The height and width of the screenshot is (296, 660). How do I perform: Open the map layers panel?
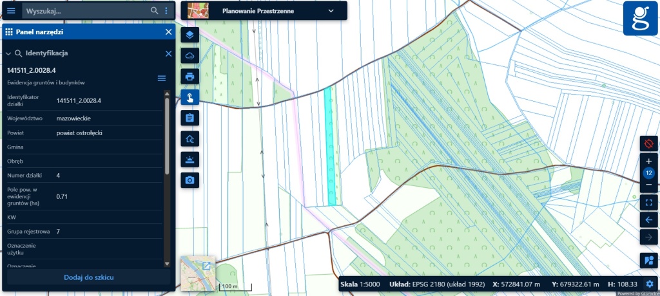[x=190, y=35]
